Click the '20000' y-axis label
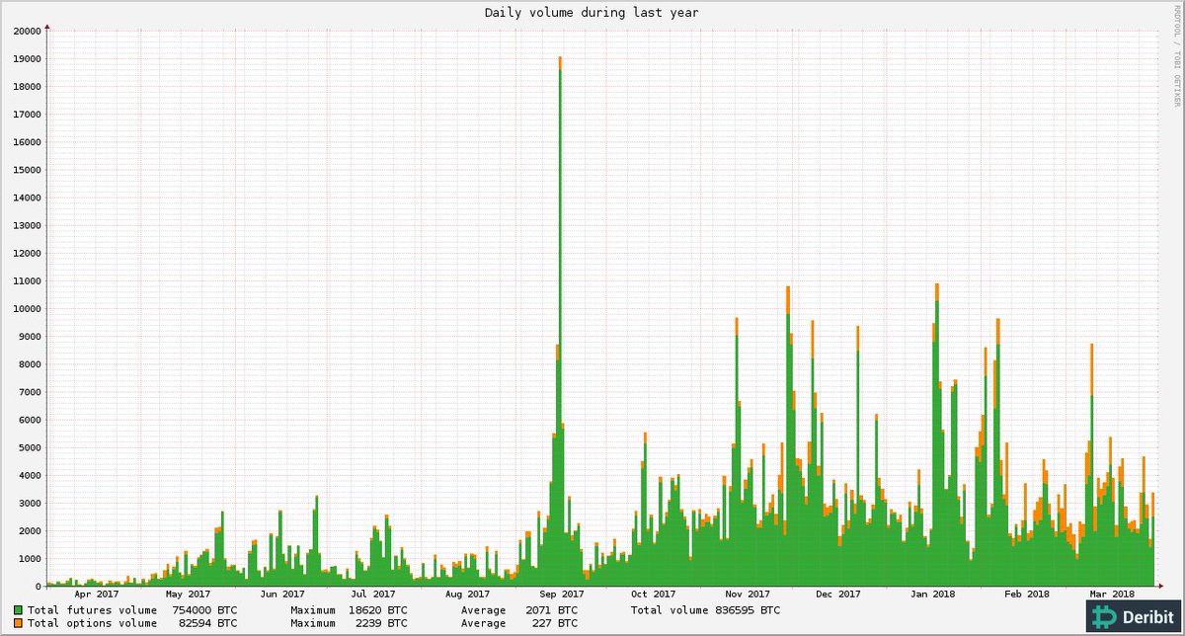 tap(27, 31)
